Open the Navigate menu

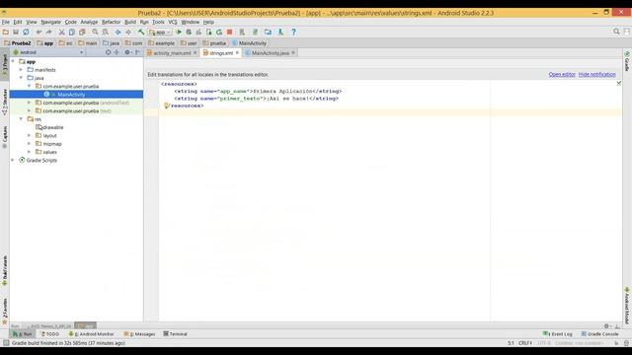pos(50,22)
